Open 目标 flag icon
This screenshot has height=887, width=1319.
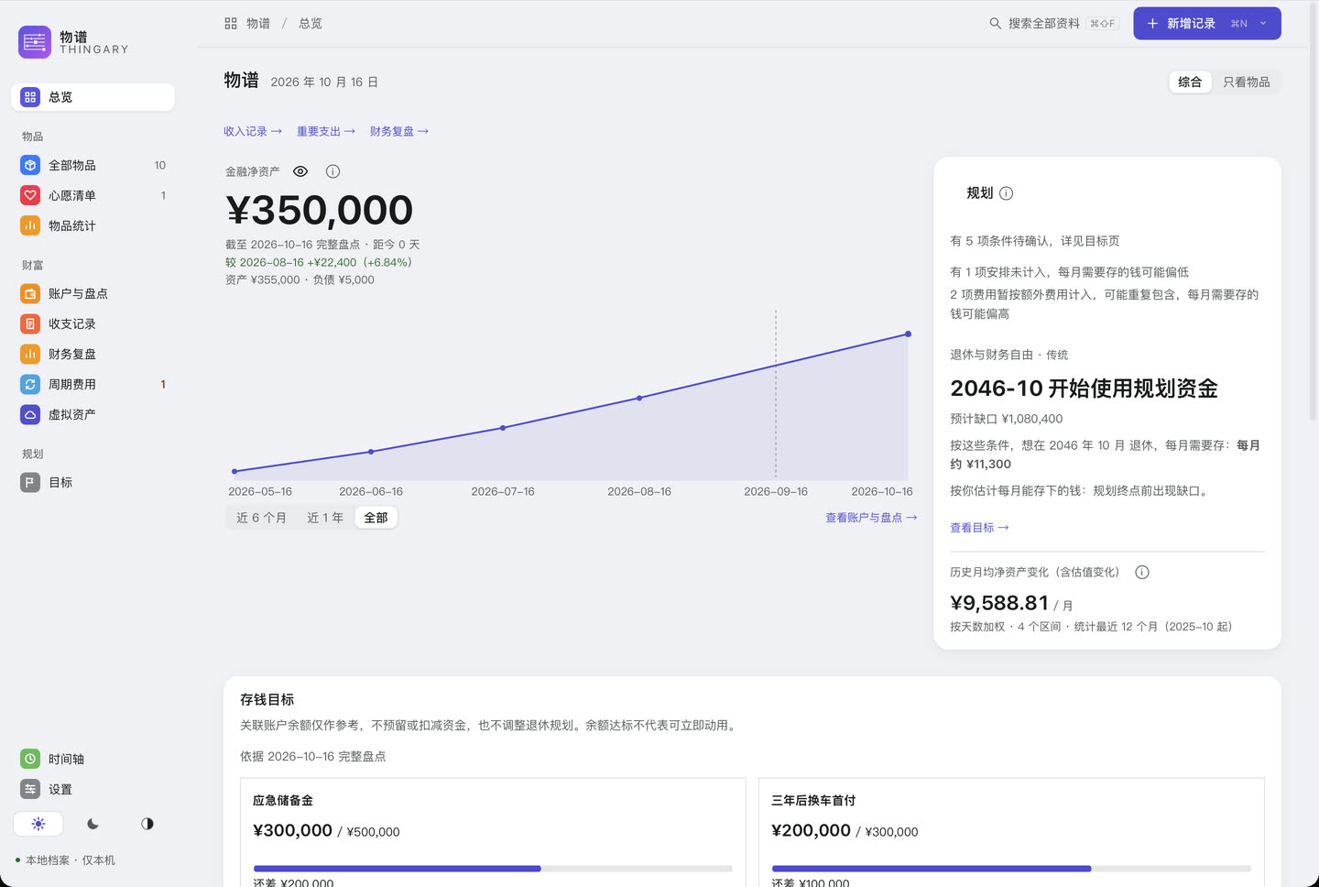point(30,483)
